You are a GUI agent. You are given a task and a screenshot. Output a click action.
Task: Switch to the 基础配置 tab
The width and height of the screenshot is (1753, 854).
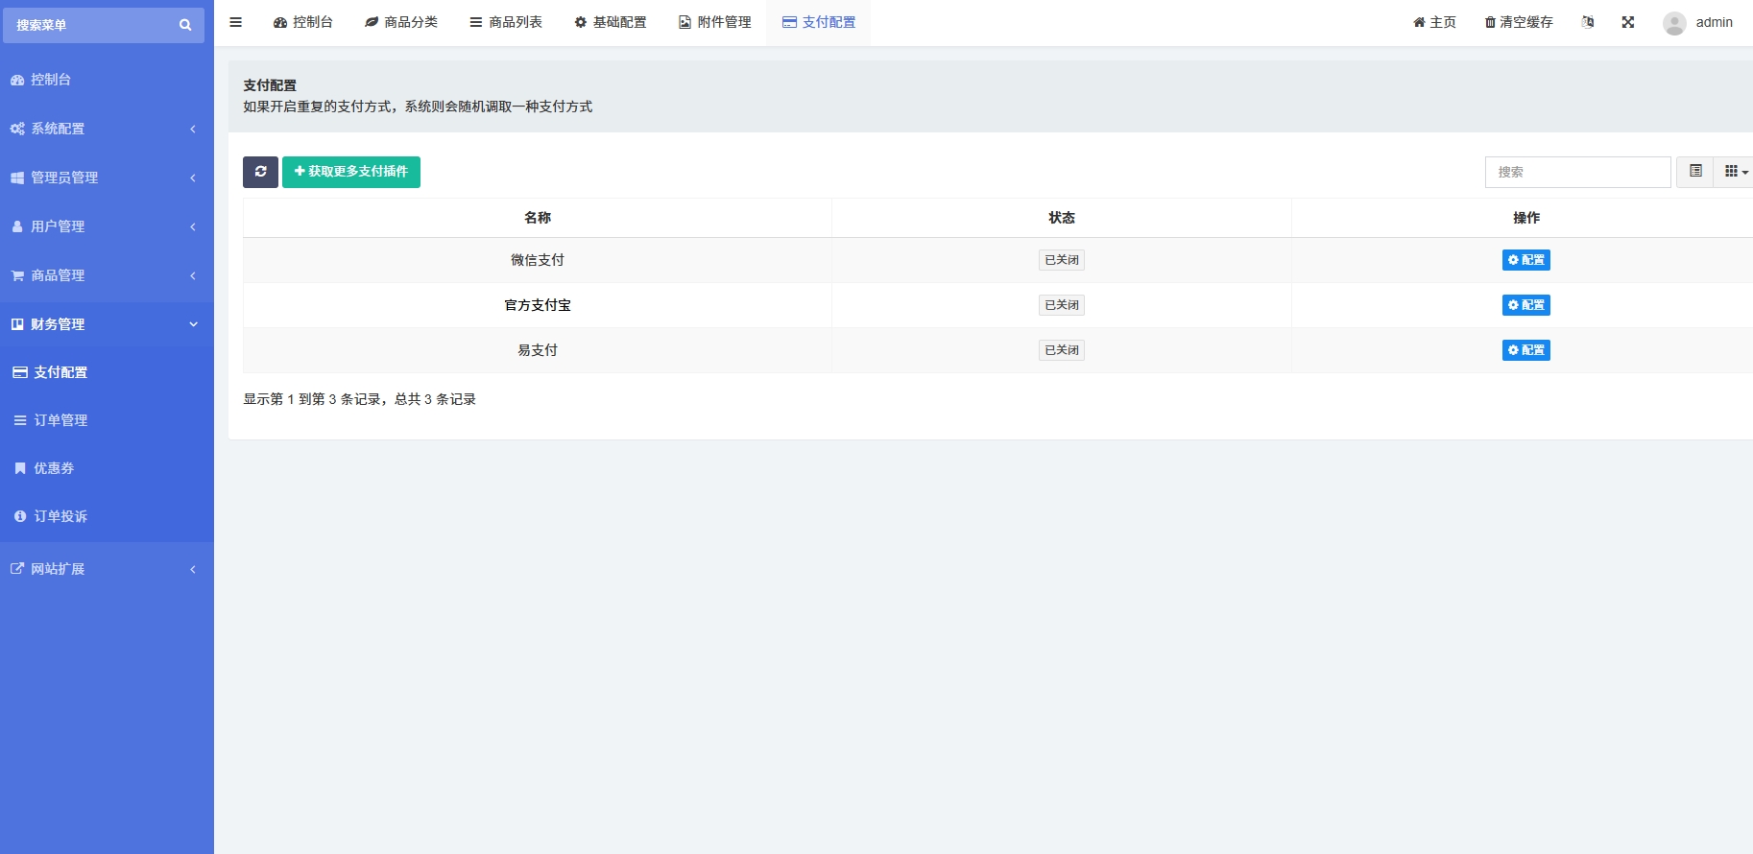[x=611, y=22]
